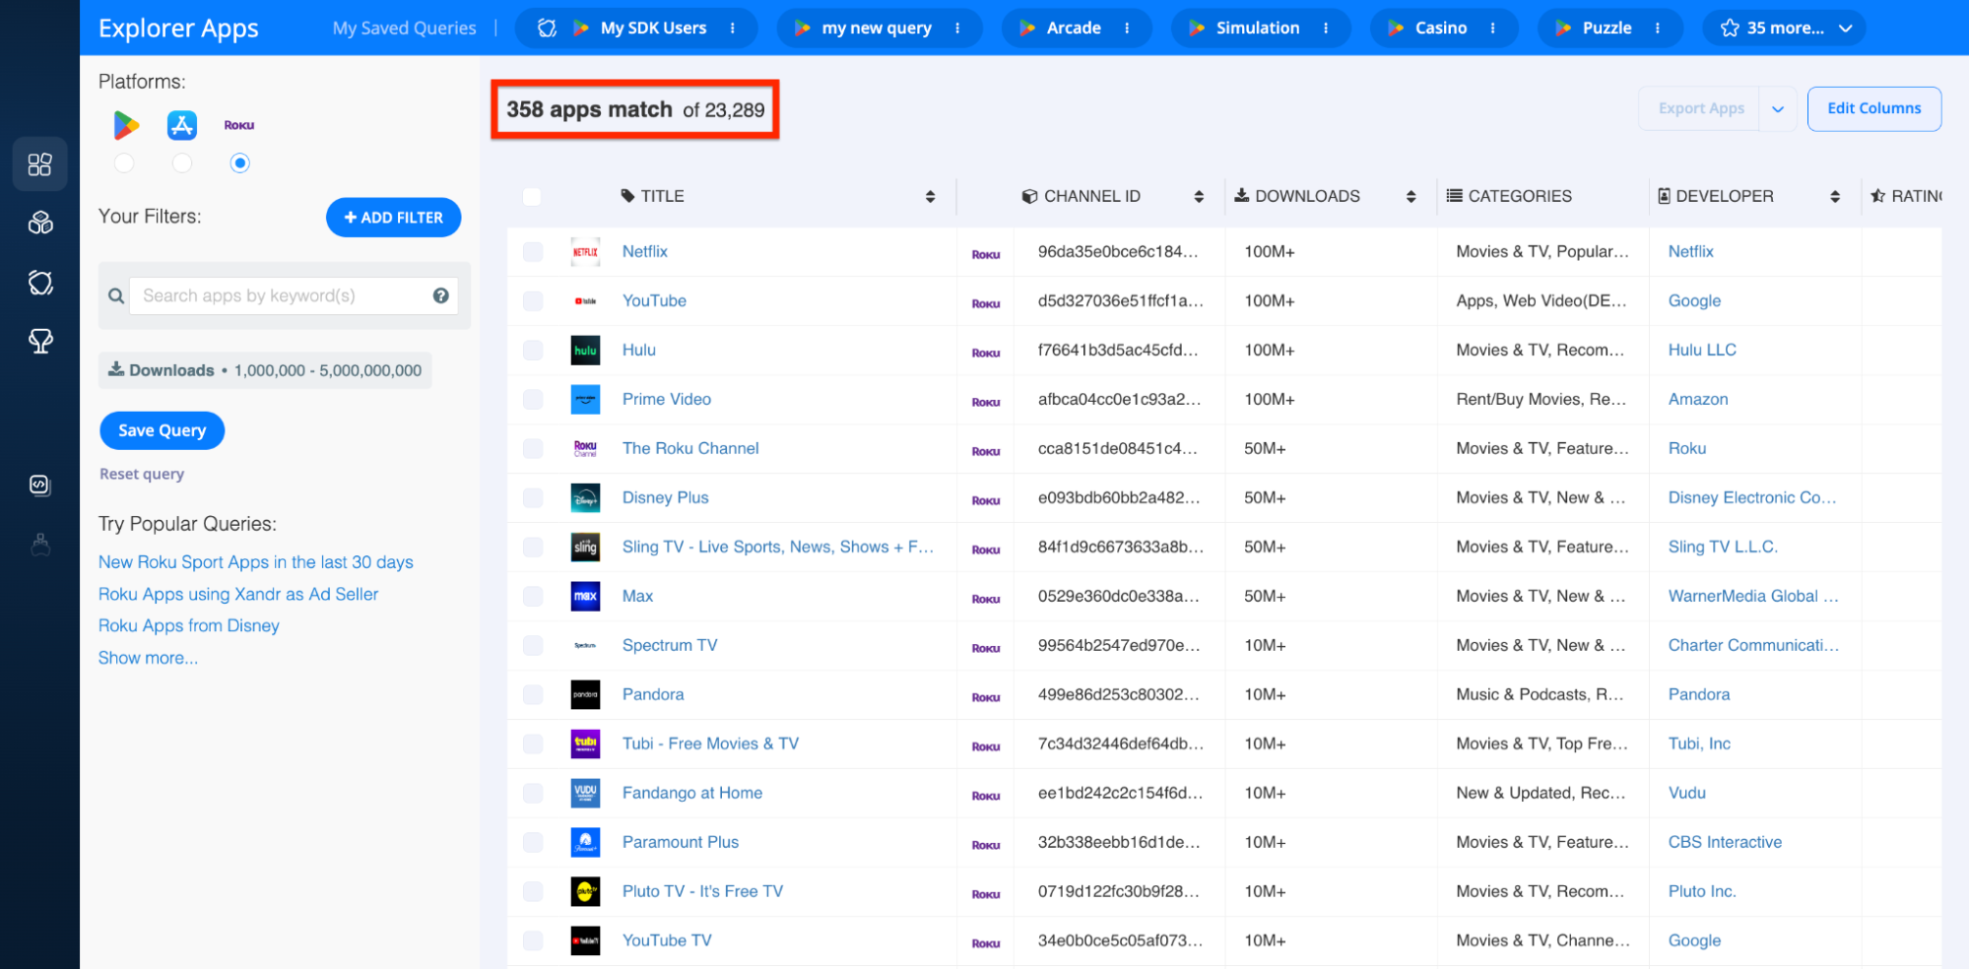Click the Google Play platform icon
This screenshot has height=969, width=1969.
[x=125, y=125]
